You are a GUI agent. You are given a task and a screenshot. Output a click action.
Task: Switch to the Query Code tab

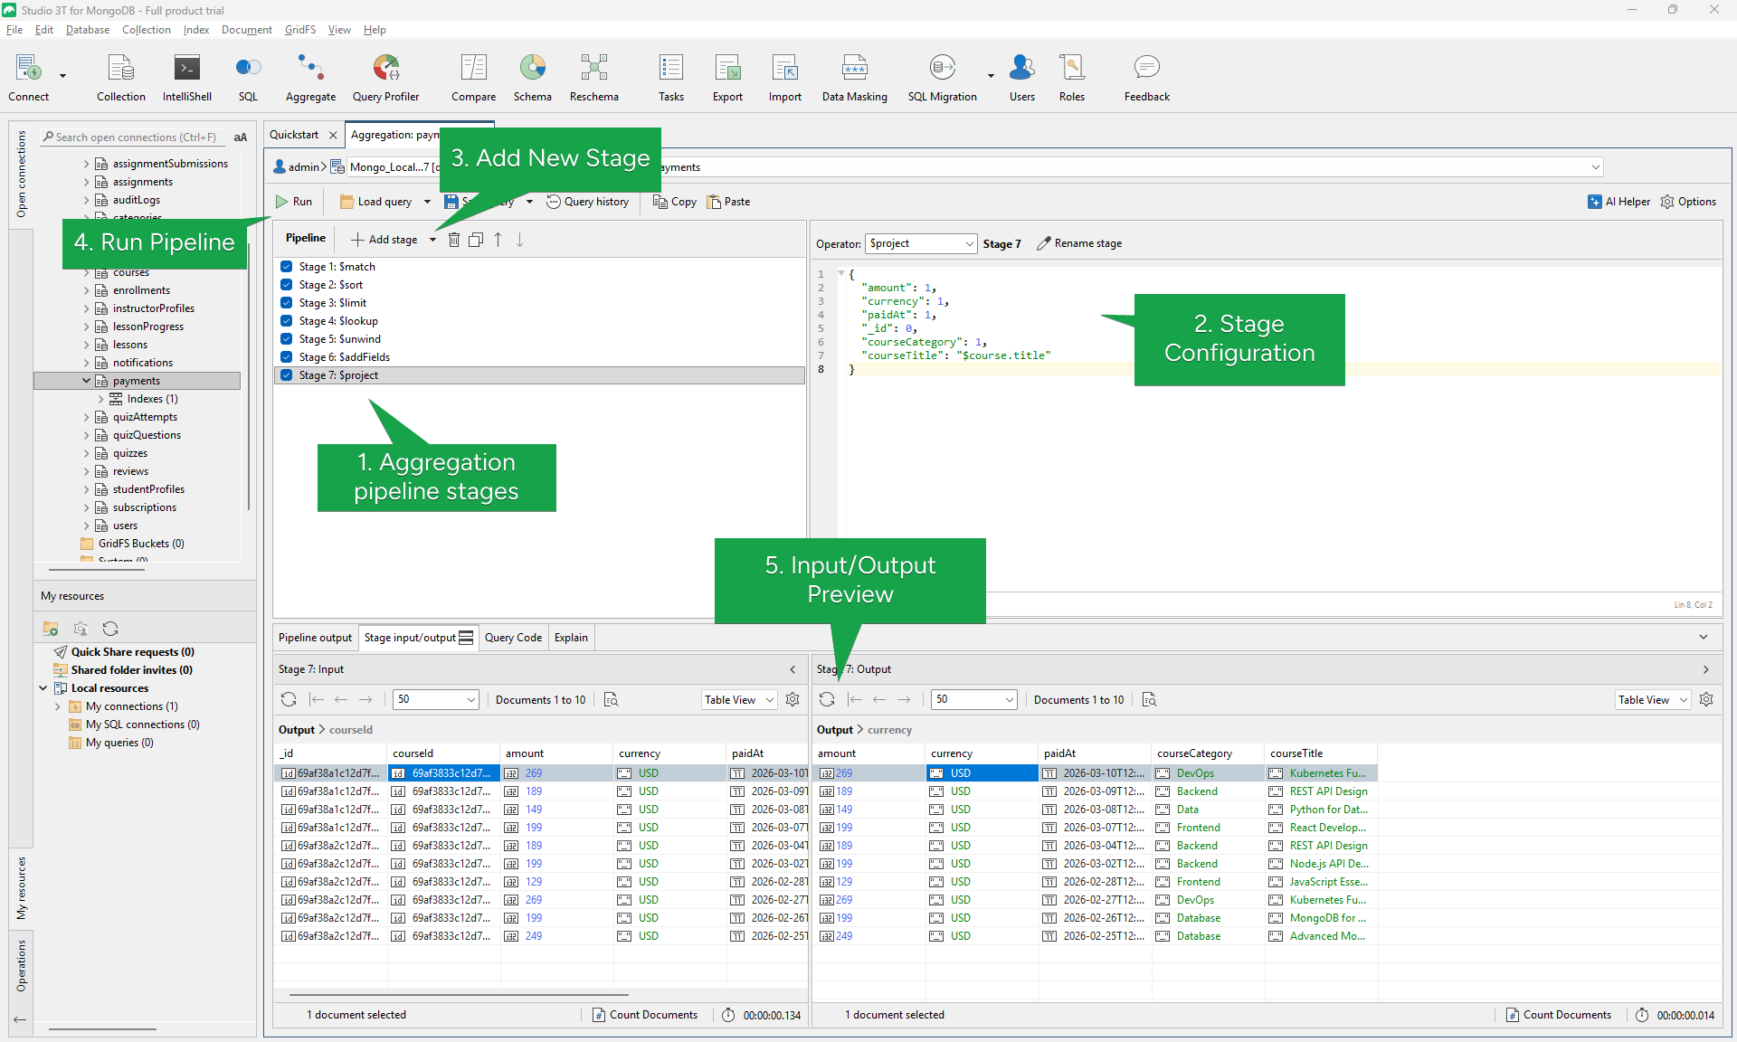click(513, 638)
